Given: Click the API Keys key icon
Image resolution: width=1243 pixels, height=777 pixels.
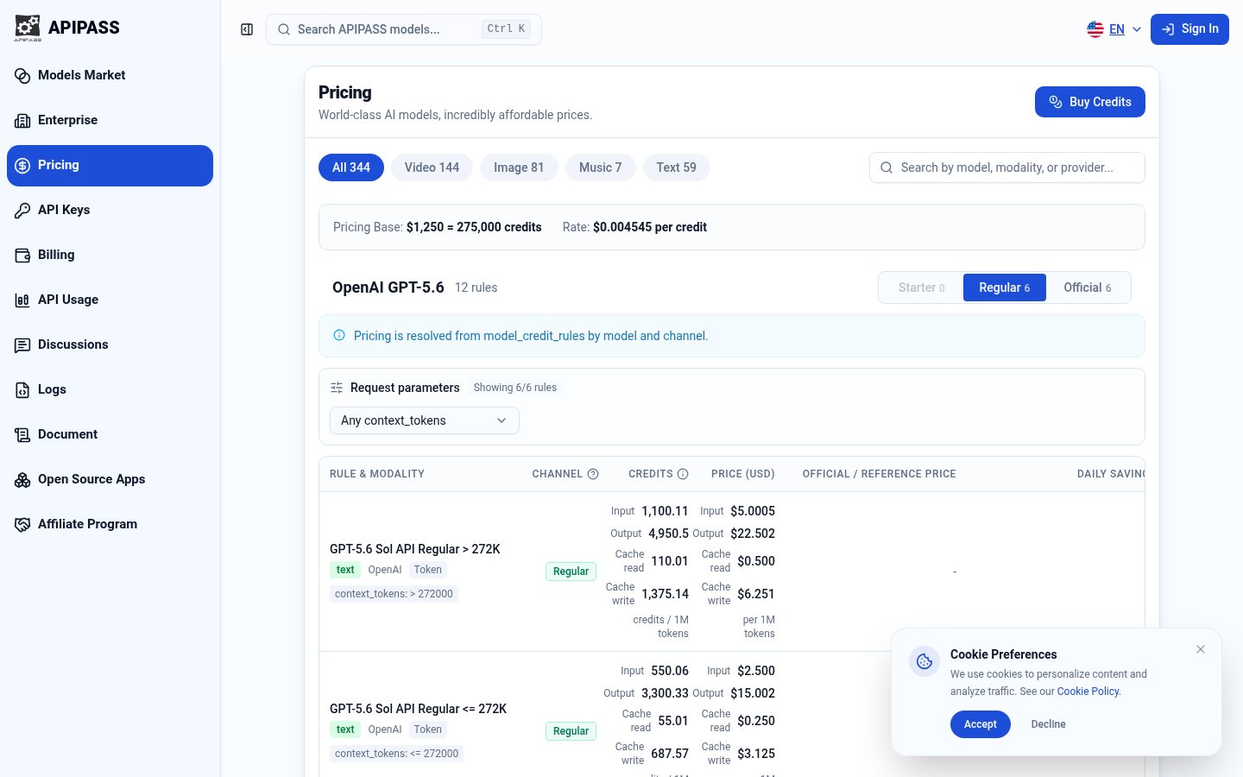Looking at the screenshot, I should click(22, 211).
